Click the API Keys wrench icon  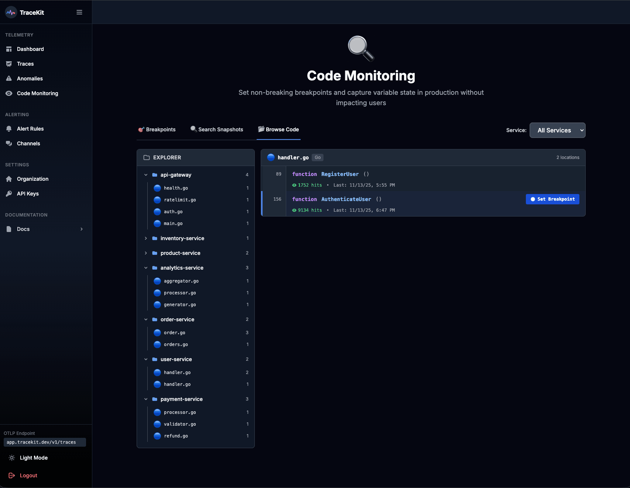pyautogui.click(x=9, y=193)
